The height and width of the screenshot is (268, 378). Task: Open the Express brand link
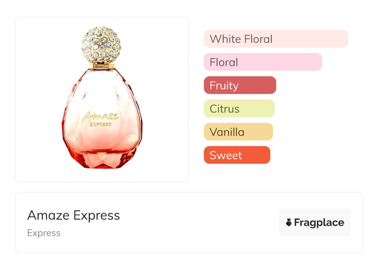(x=44, y=233)
